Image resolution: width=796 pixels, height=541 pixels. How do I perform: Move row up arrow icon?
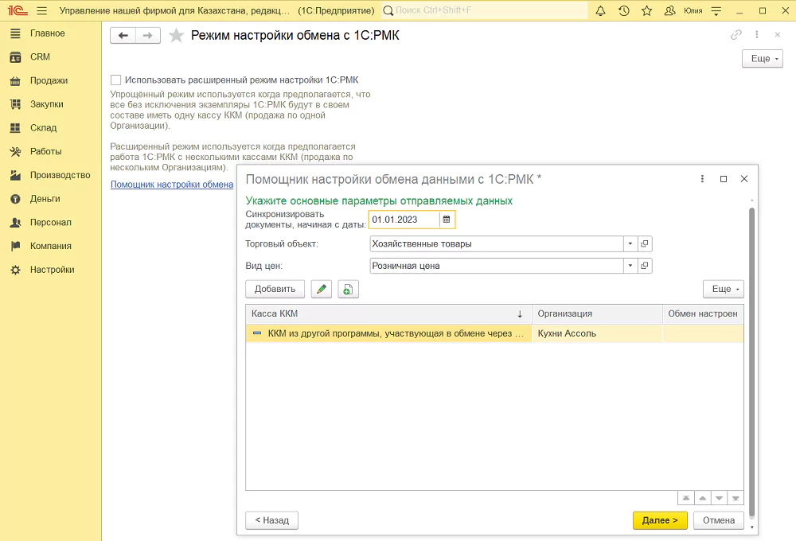(x=703, y=498)
